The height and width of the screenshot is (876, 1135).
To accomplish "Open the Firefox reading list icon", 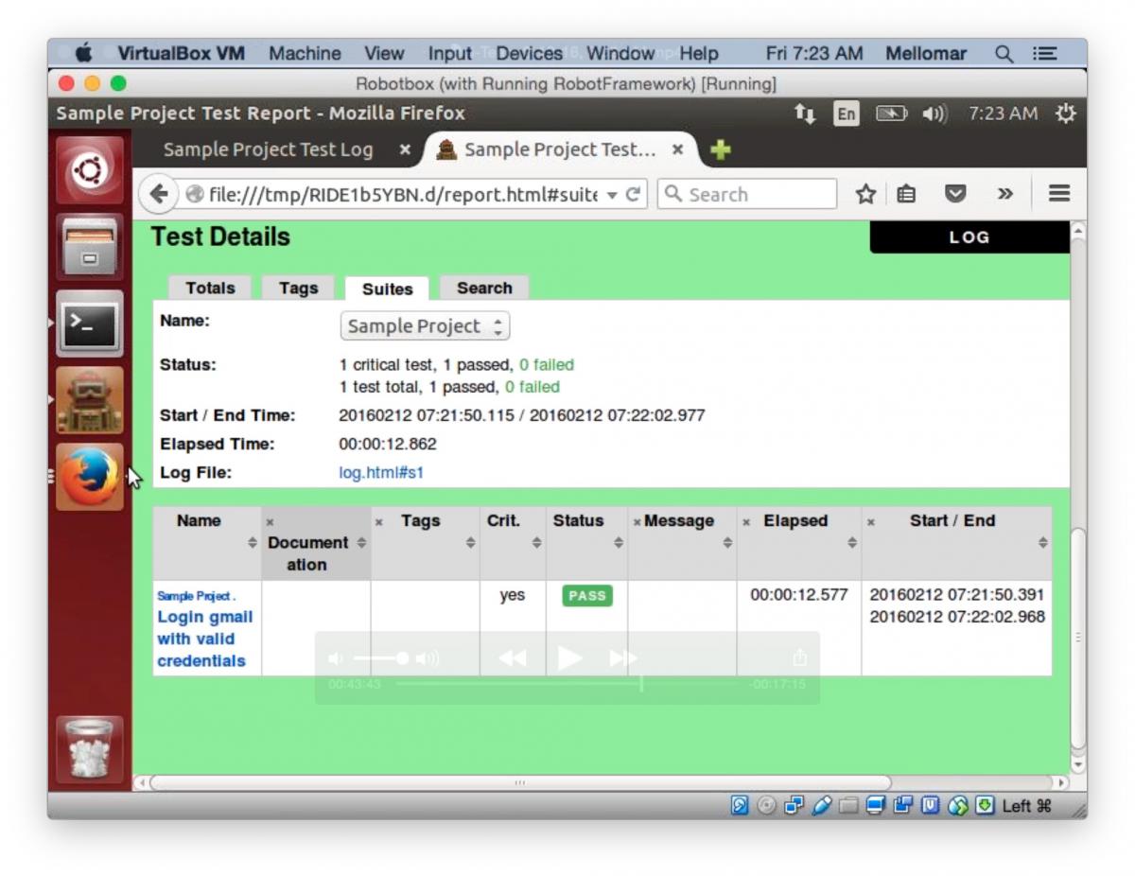I will click(x=906, y=193).
